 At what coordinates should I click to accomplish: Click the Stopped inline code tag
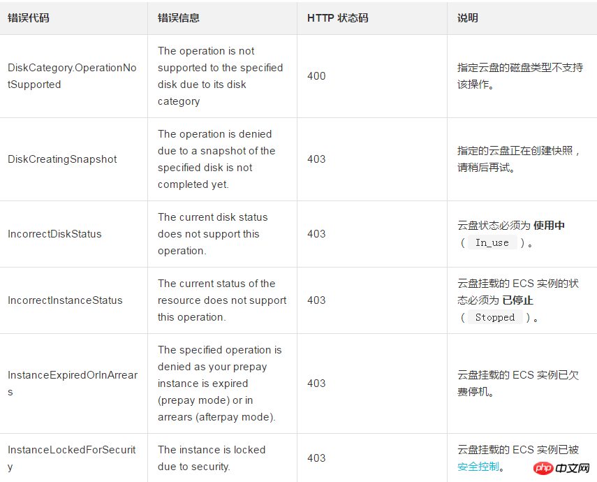pyautogui.click(x=494, y=317)
